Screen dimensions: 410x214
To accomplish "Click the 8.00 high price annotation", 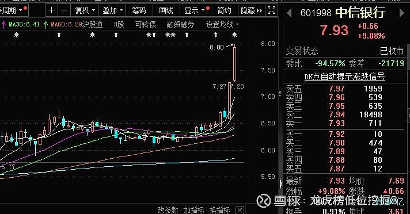I will 217,47.
